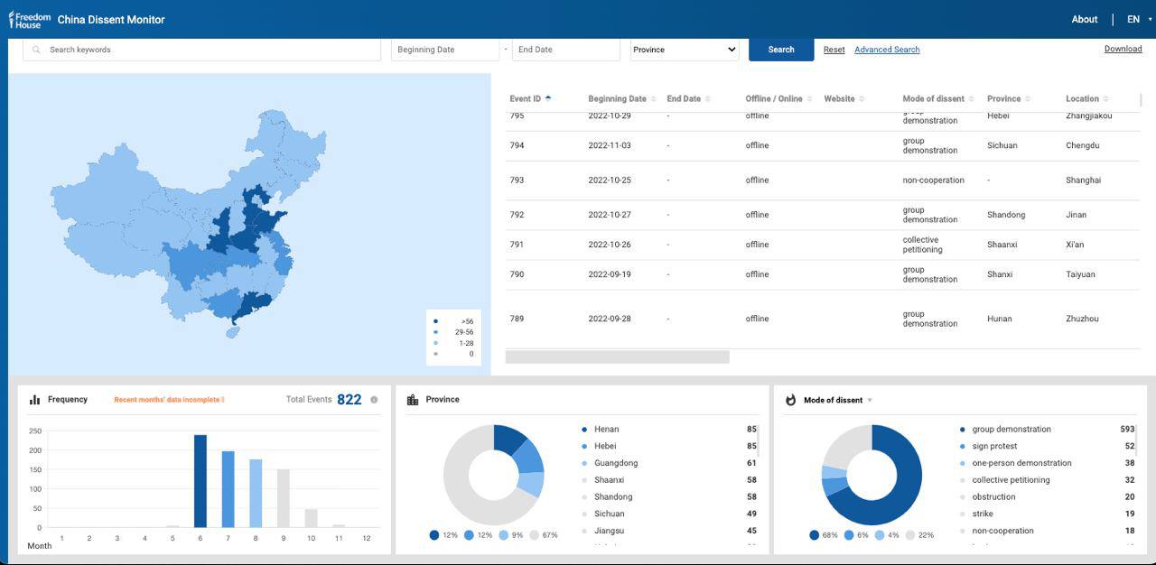Viewport: 1156px width, 565px height.
Task: Click the non-cooperation cell in row 793
Action: (934, 181)
